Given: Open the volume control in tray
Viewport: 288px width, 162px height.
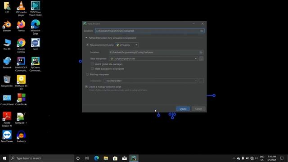Looking at the screenshot, I should point(256,158).
